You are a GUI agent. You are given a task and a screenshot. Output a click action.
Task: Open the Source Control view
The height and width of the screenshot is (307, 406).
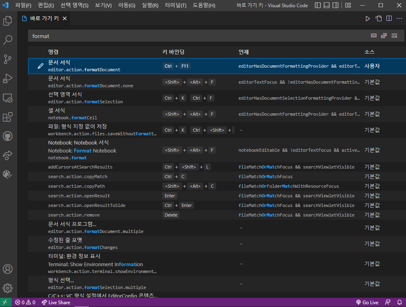click(x=8, y=59)
